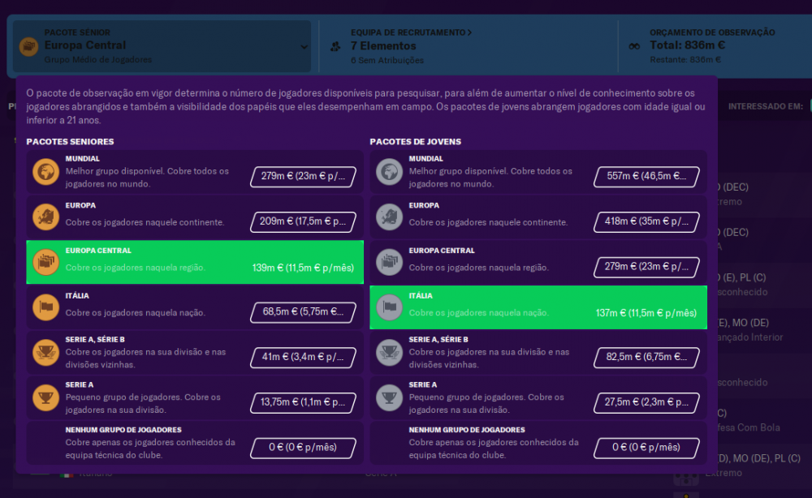812x498 pixels.
Task: Click youth Nenhum Grupo de Jogadores title
Action: coord(467,430)
